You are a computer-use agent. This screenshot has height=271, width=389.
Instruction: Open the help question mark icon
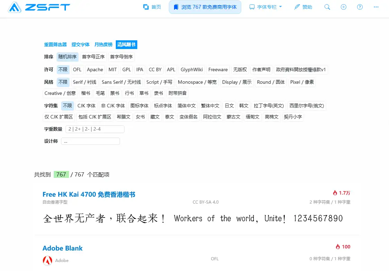coord(360,7)
